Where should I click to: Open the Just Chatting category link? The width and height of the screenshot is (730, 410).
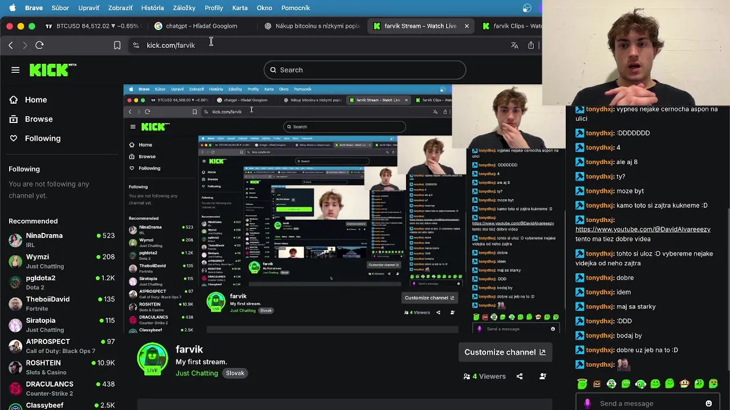point(197,374)
